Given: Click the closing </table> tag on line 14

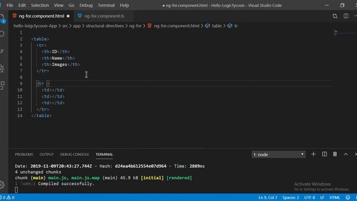Looking at the screenshot, I should pyautogui.click(x=41, y=116).
